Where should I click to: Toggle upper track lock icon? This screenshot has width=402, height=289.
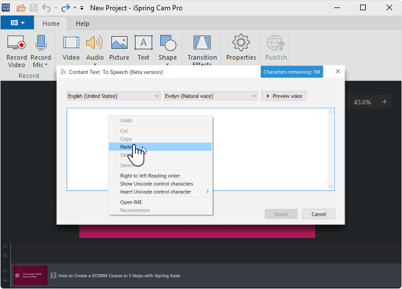click(x=5, y=255)
